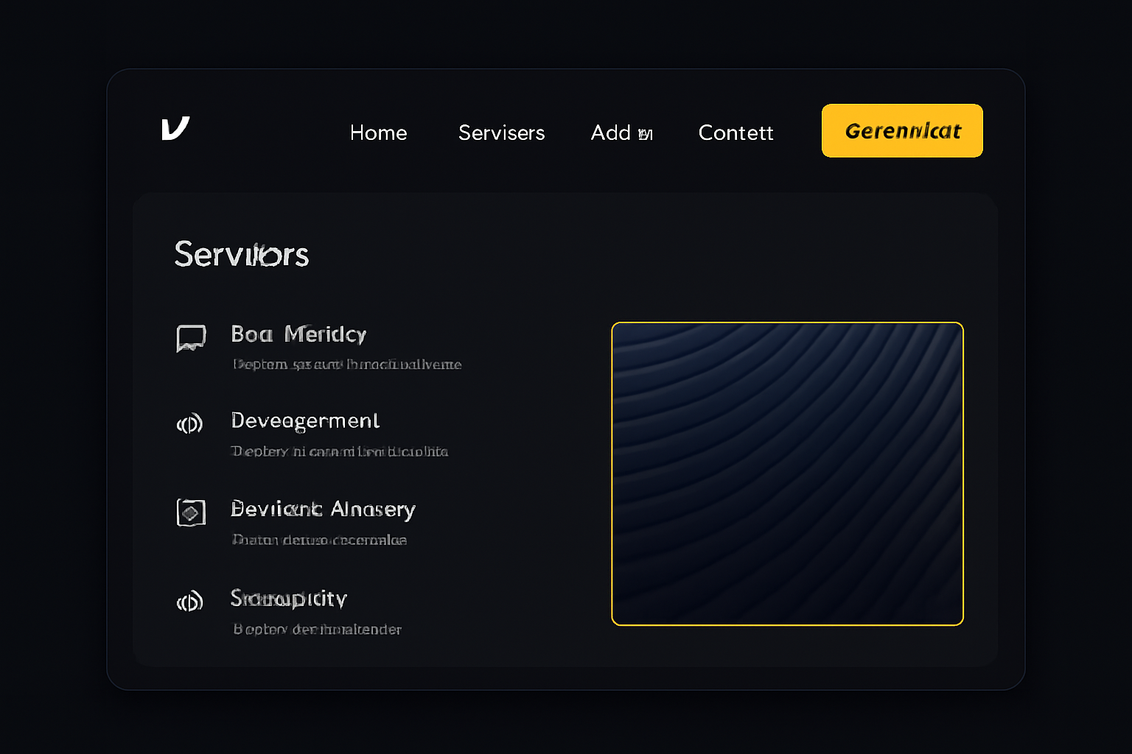This screenshot has width=1132, height=754.
Task: Open the Deveagerment service title
Action: pos(305,421)
